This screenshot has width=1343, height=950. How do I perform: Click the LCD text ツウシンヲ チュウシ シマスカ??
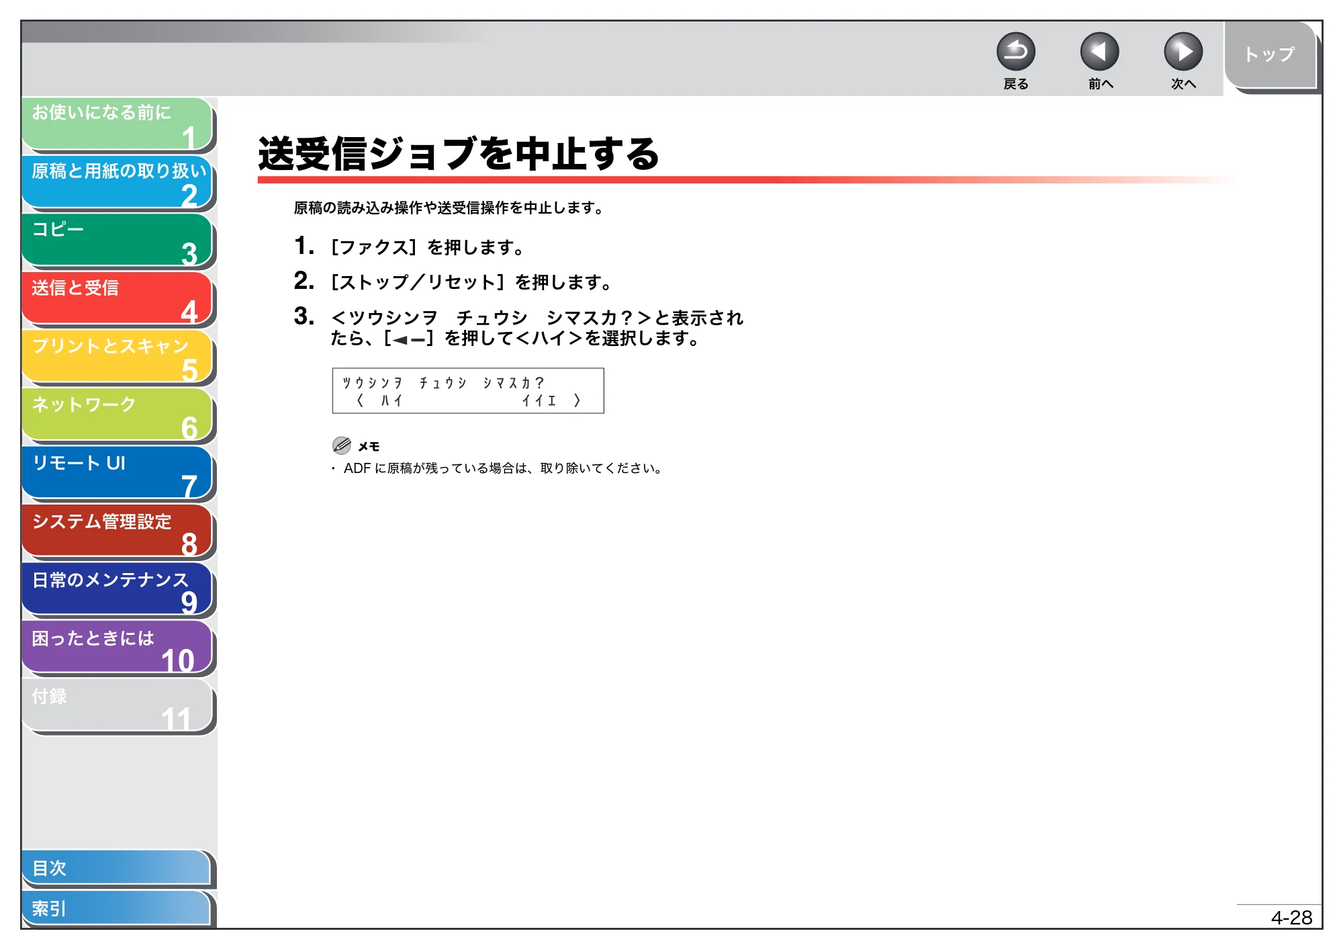(x=443, y=383)
